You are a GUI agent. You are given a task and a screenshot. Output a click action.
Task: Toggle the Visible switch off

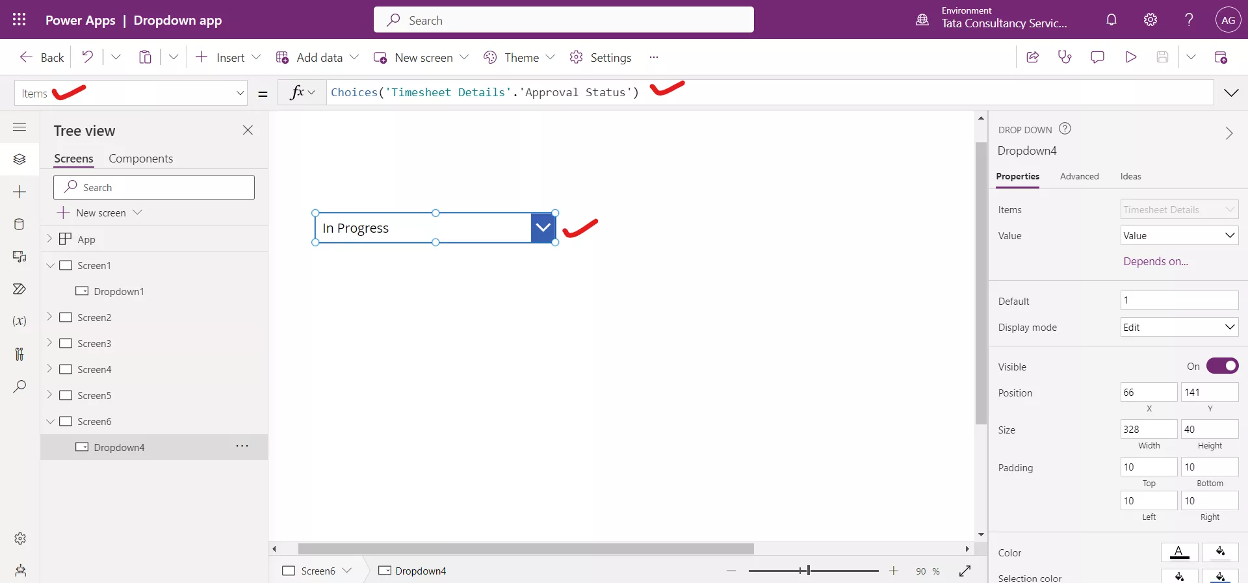click(1222, 366)
